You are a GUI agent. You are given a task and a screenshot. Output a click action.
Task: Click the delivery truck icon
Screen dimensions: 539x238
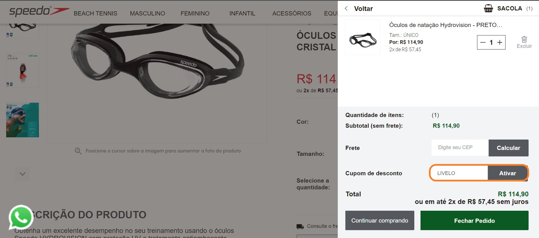point(300,226)
